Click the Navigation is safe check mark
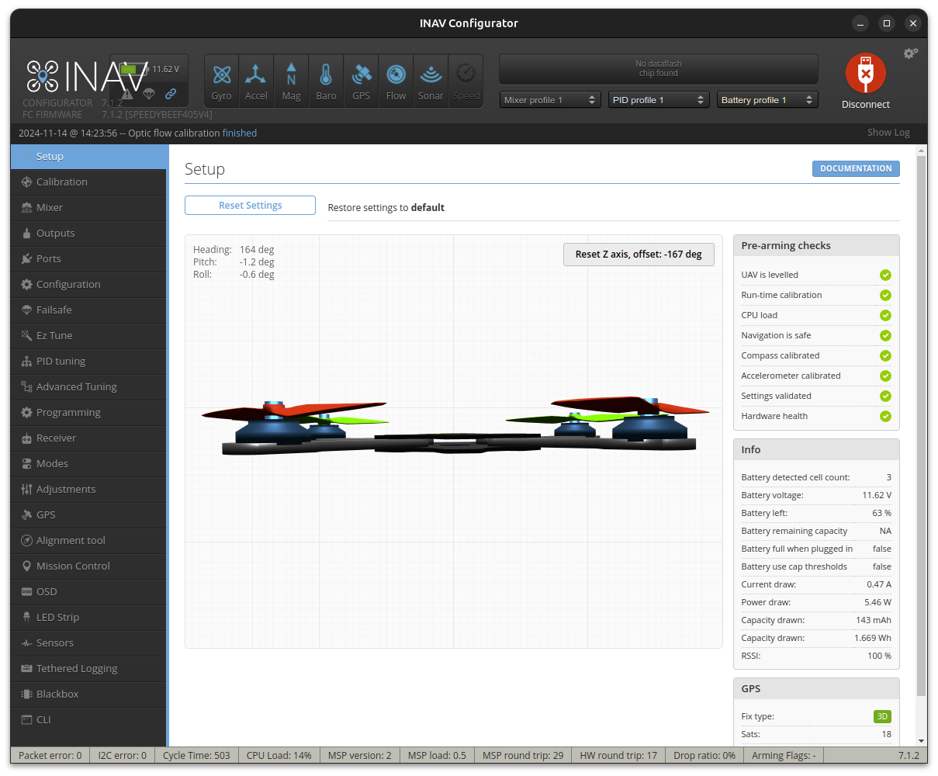This screenshot has height=776, width=938. tap(885, 336)
